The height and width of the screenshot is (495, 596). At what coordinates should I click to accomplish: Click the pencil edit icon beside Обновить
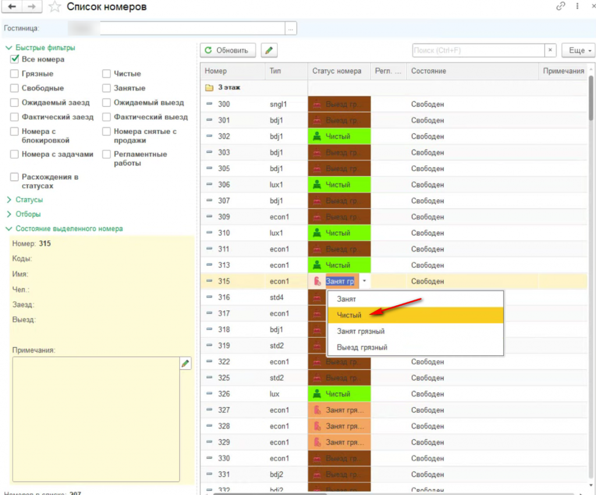(x=269, y=50)
